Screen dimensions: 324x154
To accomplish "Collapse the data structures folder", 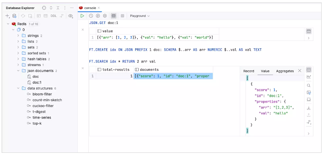I will pos(18,88).
